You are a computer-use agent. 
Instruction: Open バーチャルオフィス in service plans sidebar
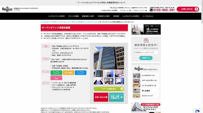tap(146, 86)
